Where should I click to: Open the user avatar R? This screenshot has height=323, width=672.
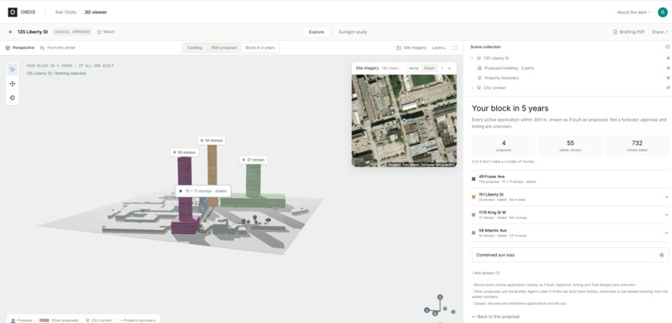[x=663, y=12]
